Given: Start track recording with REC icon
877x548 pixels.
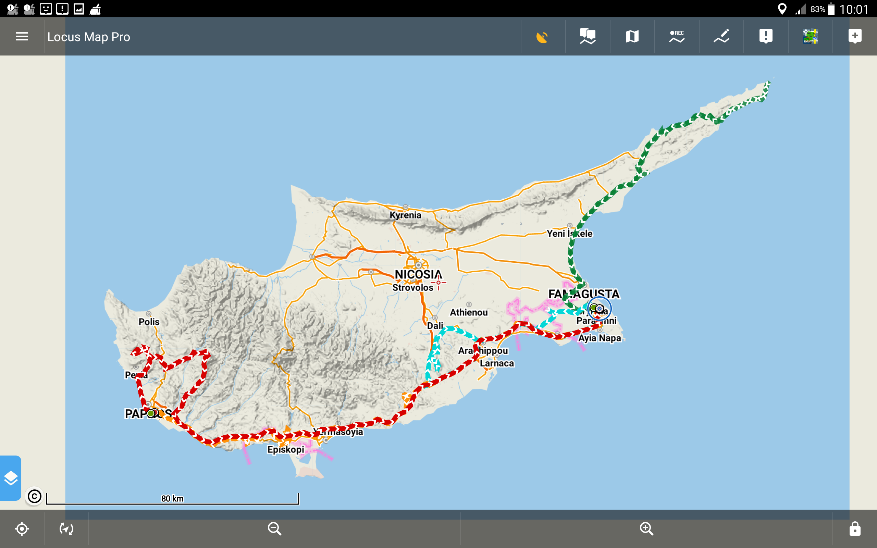Looking at the screenshot, I should pos(677,36).
